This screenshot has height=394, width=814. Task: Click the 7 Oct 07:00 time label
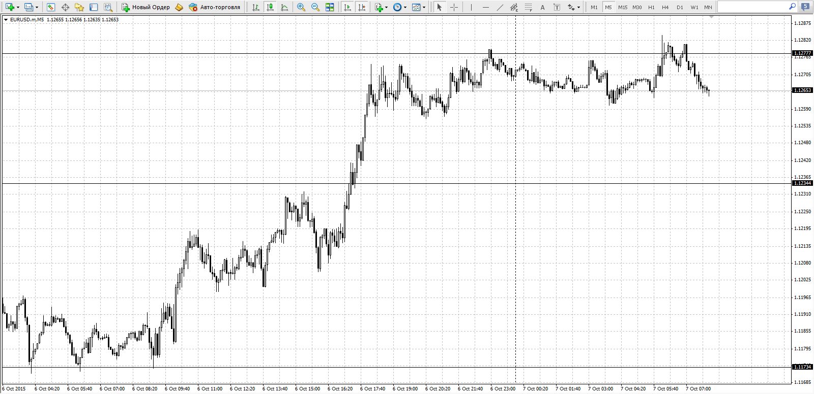[x=698, y=389]
